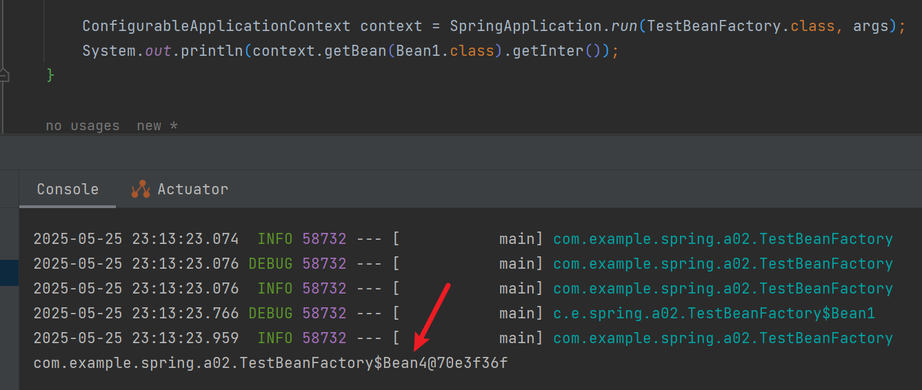The image size is (922, 390).
Task: Collapse the method using gutter fold marker
Action: click(x=4, y=74)
